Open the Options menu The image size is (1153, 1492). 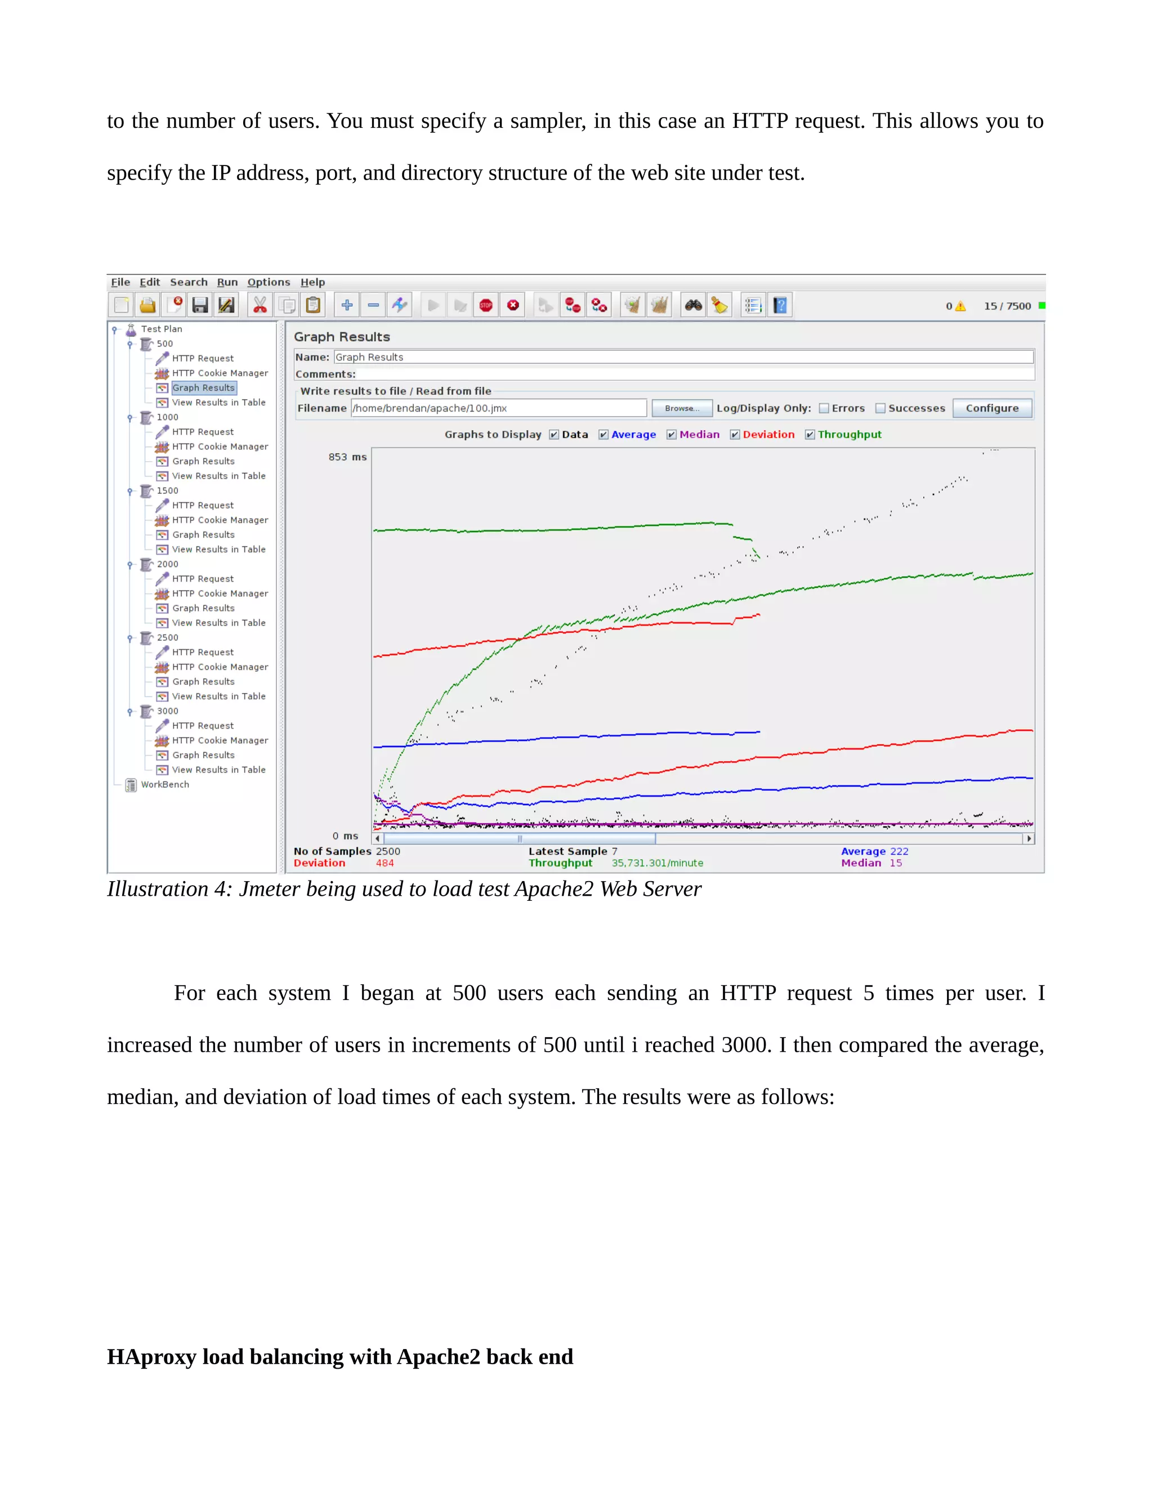point(269,282)
